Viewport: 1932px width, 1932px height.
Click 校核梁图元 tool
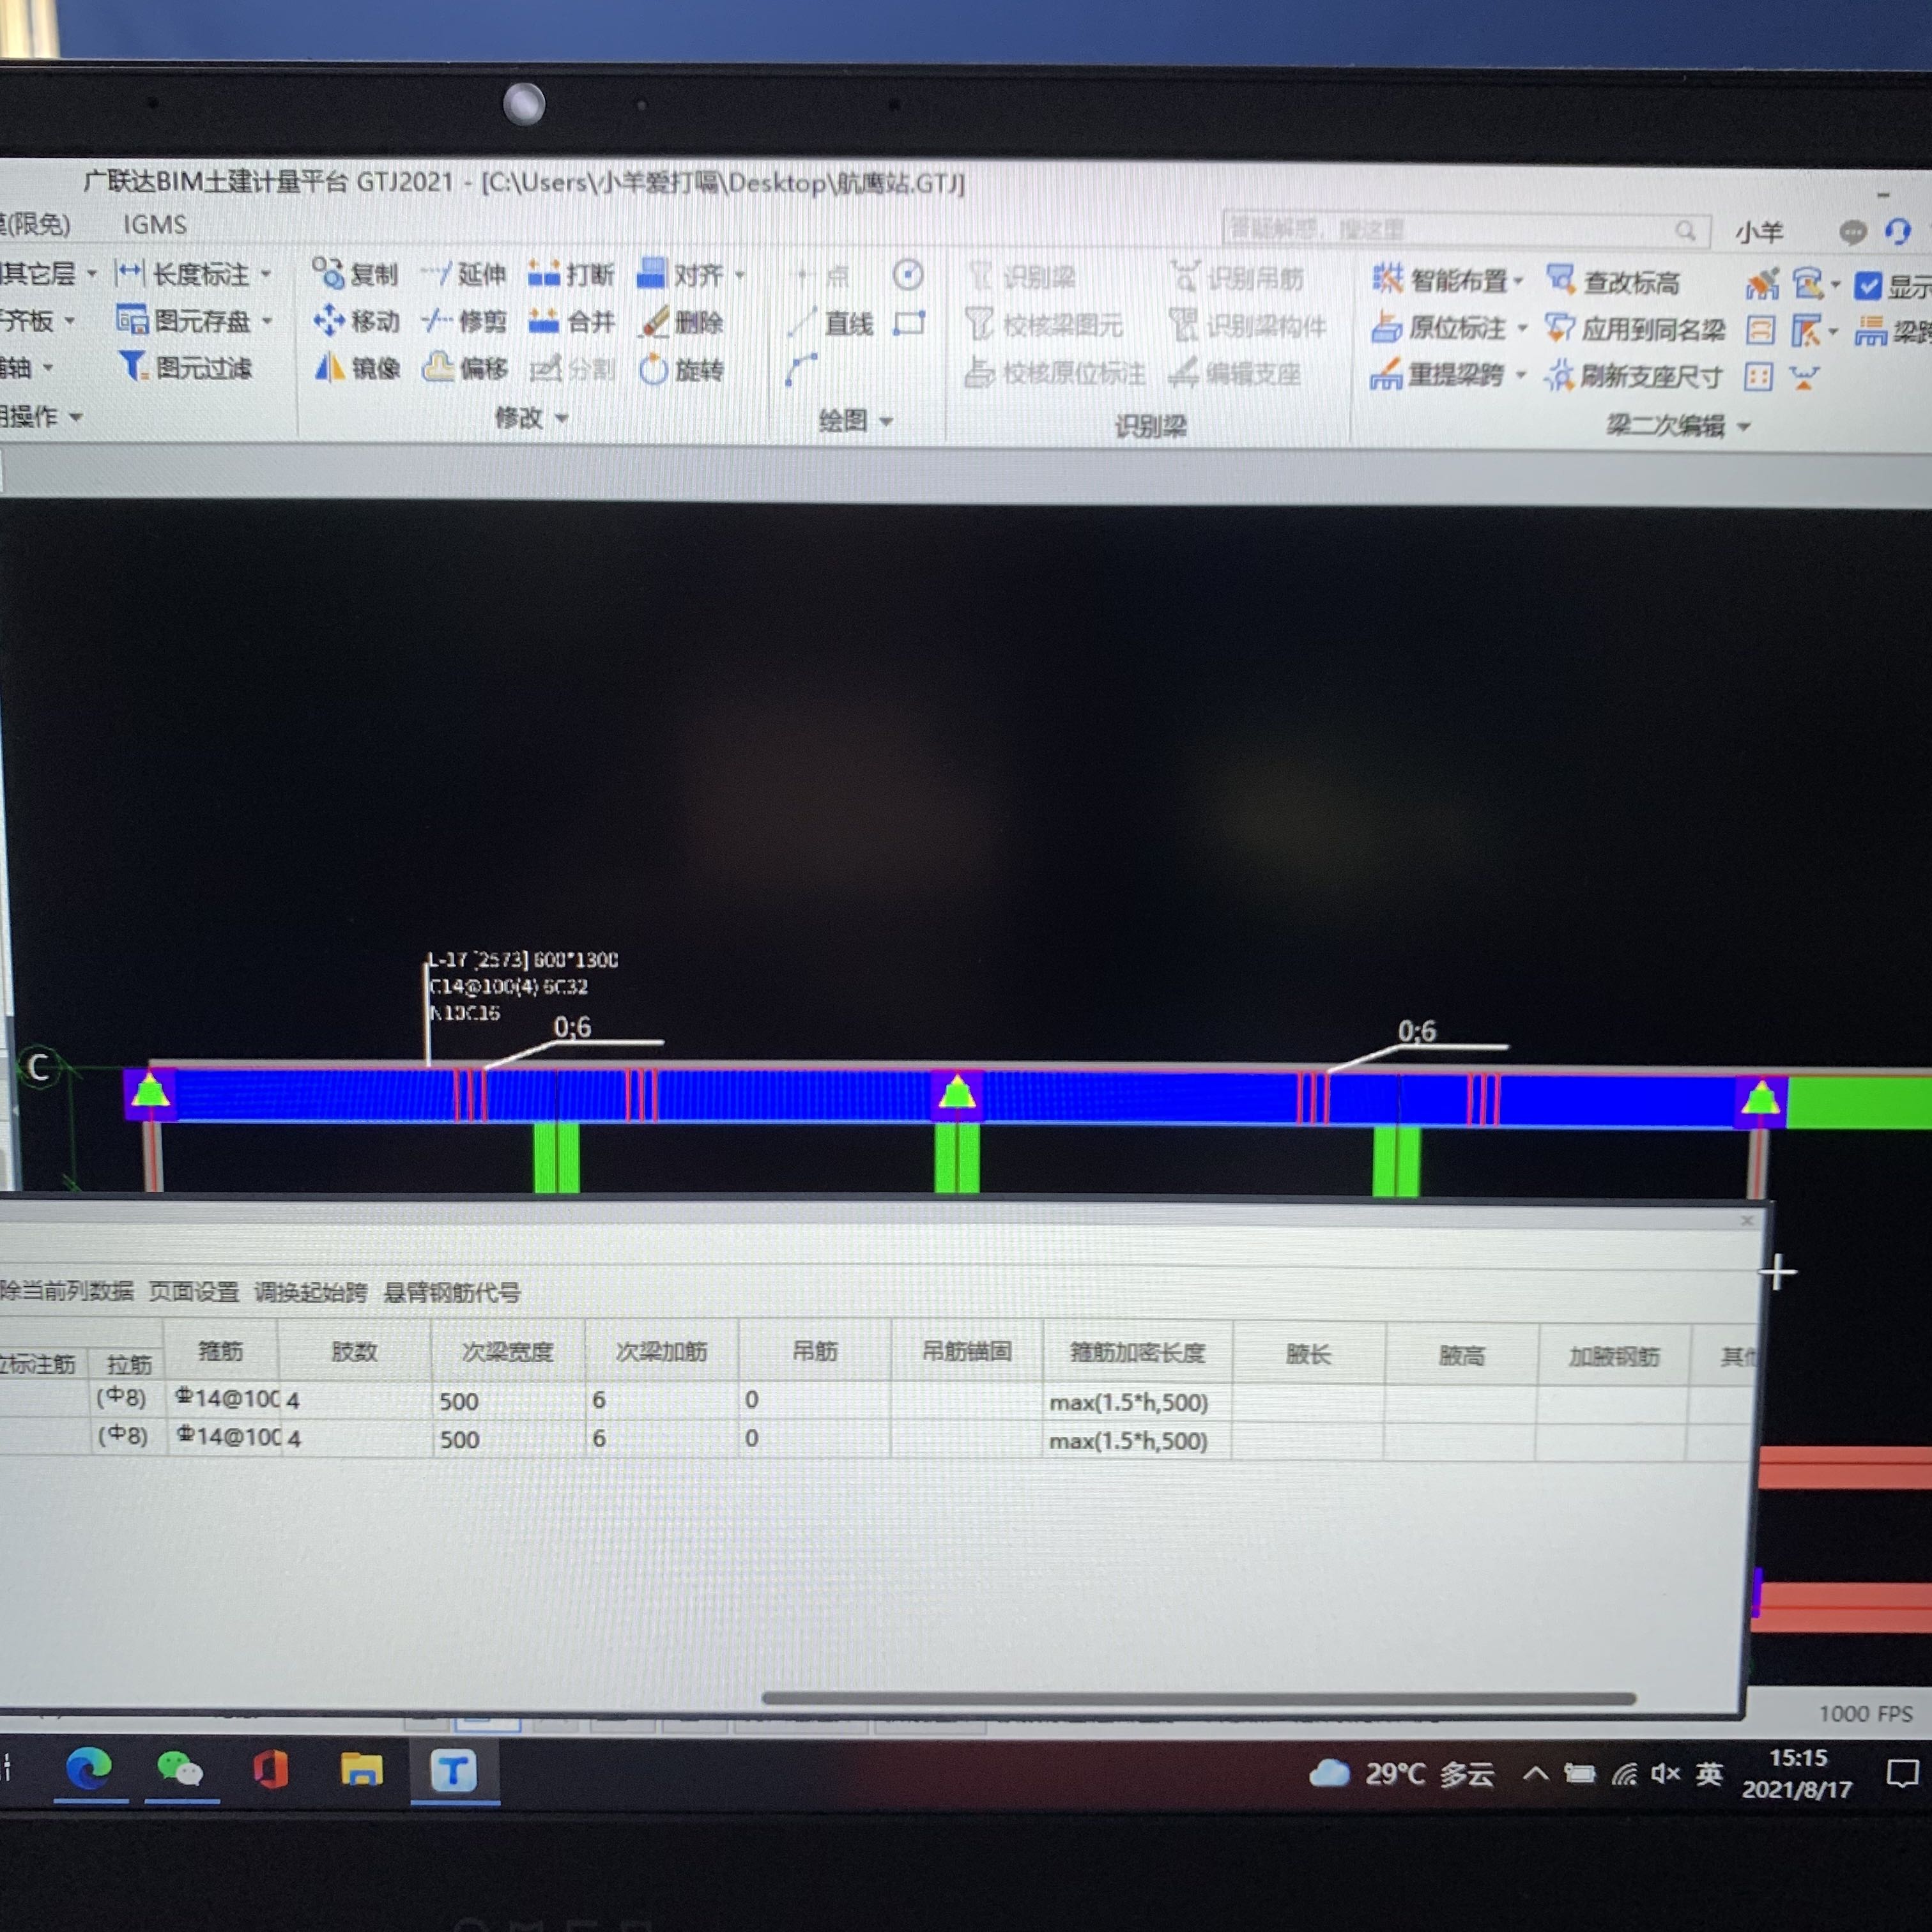(x=1044, y=325)
